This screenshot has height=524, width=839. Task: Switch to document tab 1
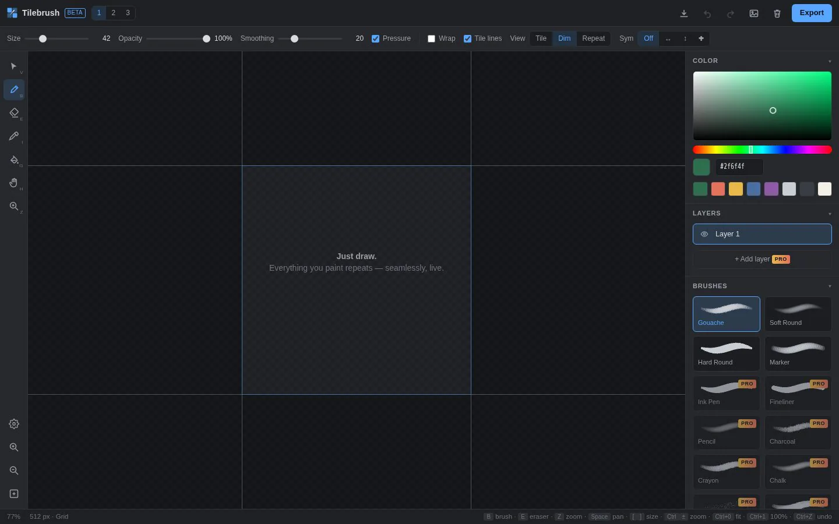click(x=99, y=13)
